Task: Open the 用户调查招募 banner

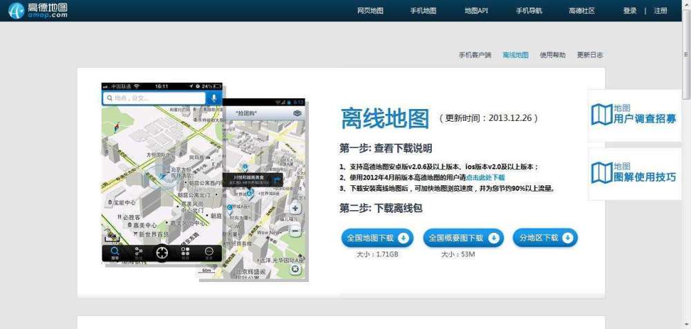Action: pyautogui.click(x=634, y=115)
